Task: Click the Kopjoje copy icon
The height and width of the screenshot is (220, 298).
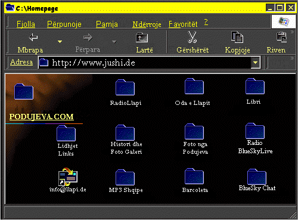Action: pos(237,37)
